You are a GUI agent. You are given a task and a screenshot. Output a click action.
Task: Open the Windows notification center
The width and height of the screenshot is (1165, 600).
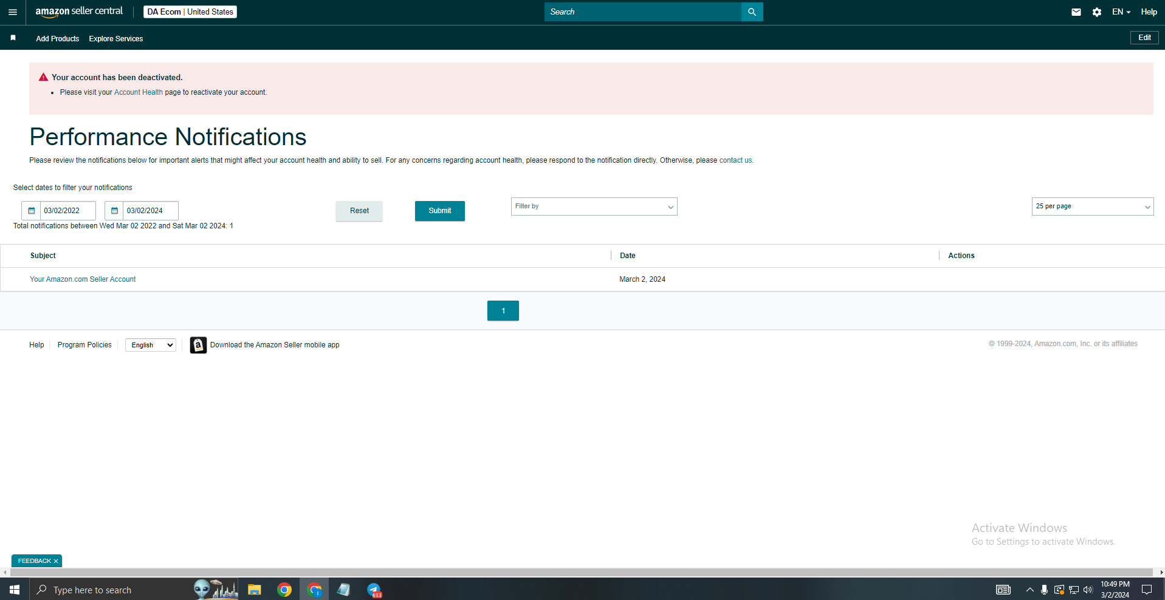click(x=1147, y=590)
